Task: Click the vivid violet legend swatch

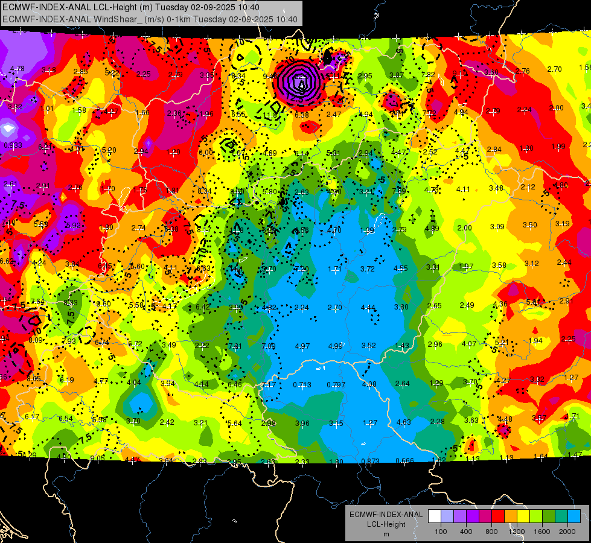Action: click(x=473, y=516)
